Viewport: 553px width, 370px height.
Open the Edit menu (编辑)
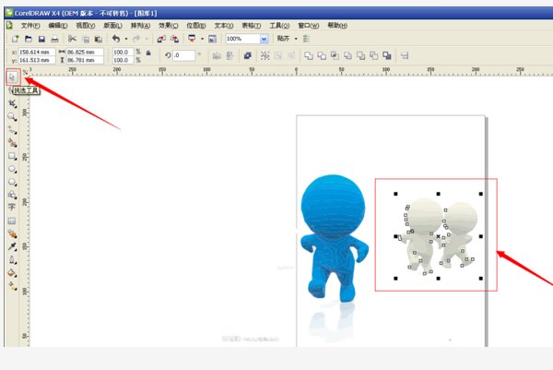(58, 26)
